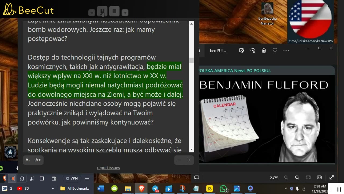Open the yellow BeeCut taskbar icon
This screenshot has width=344, height=194.
click(x=210, y=188)
